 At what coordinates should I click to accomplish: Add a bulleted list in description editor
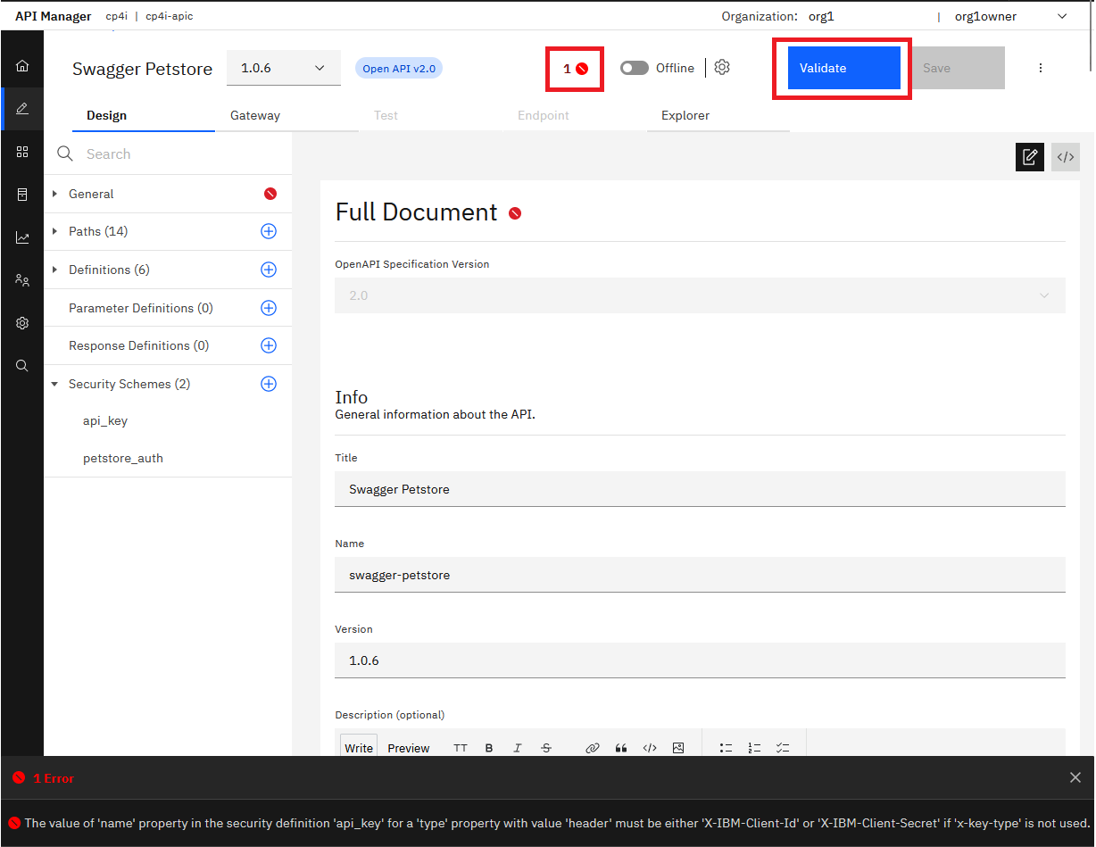(726, 748)
